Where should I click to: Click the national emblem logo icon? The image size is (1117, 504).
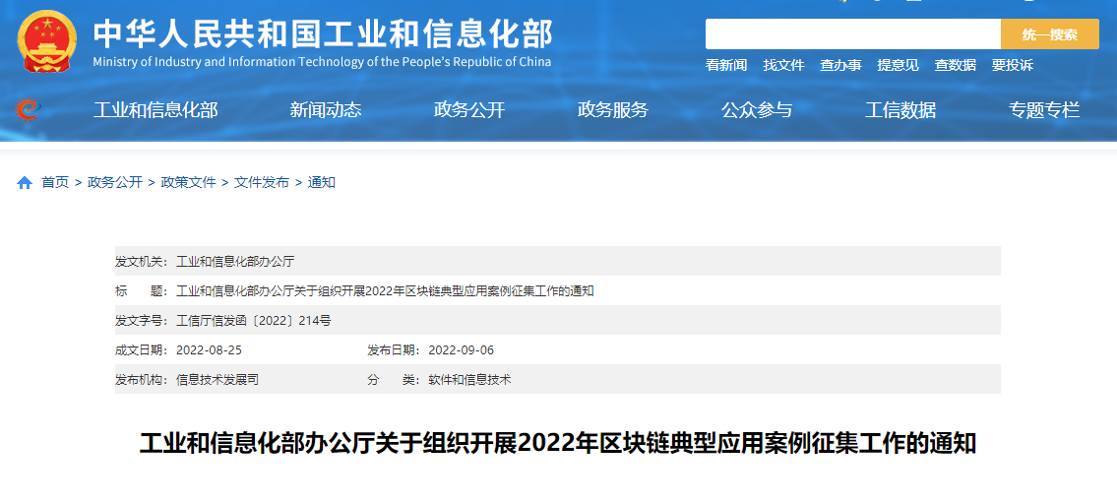(47, 41)
